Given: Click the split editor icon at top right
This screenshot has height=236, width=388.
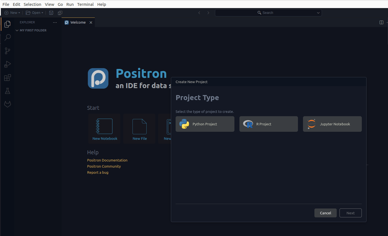Looking at the screenshot, I should 381,22.
